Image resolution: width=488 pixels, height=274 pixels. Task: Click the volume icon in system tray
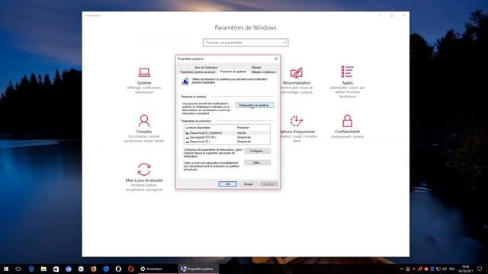pos(445,269)
